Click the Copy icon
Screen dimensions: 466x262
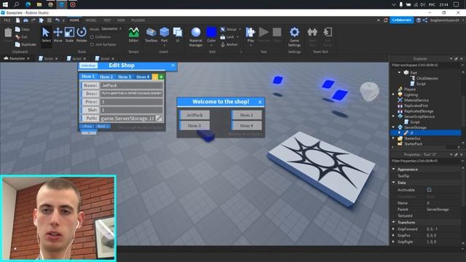tap(17, 29)
